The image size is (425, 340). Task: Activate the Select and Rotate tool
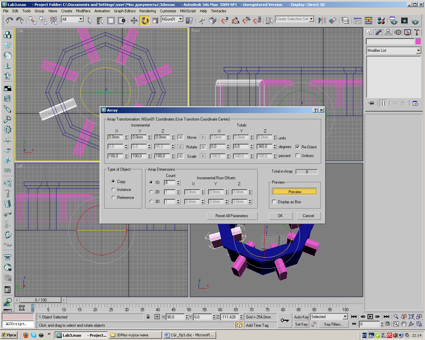[145, 21]
